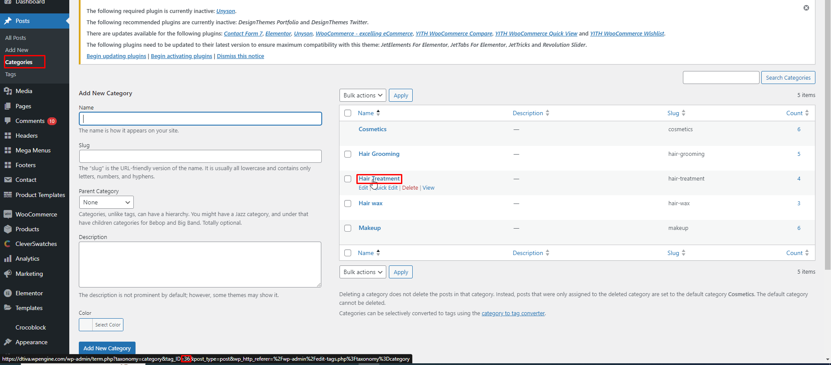
Task: Toggle select-all checkbox in table footer
Action: click(348, 253)
